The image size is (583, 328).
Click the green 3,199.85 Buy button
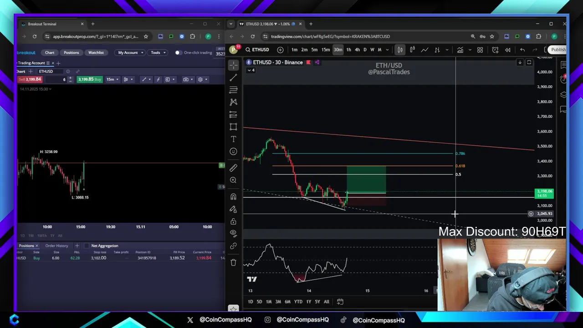pos(89,79)
